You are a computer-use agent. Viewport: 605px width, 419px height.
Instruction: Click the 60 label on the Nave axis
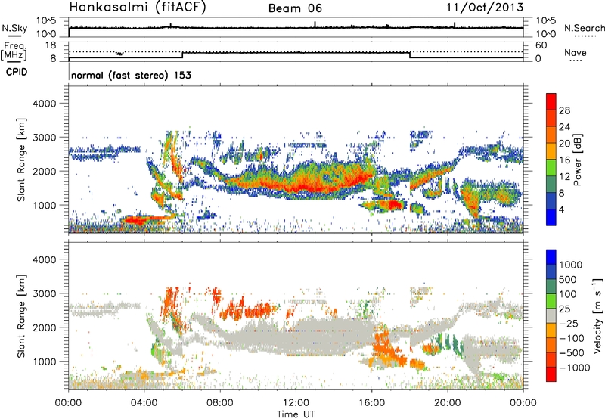[541, 45]
